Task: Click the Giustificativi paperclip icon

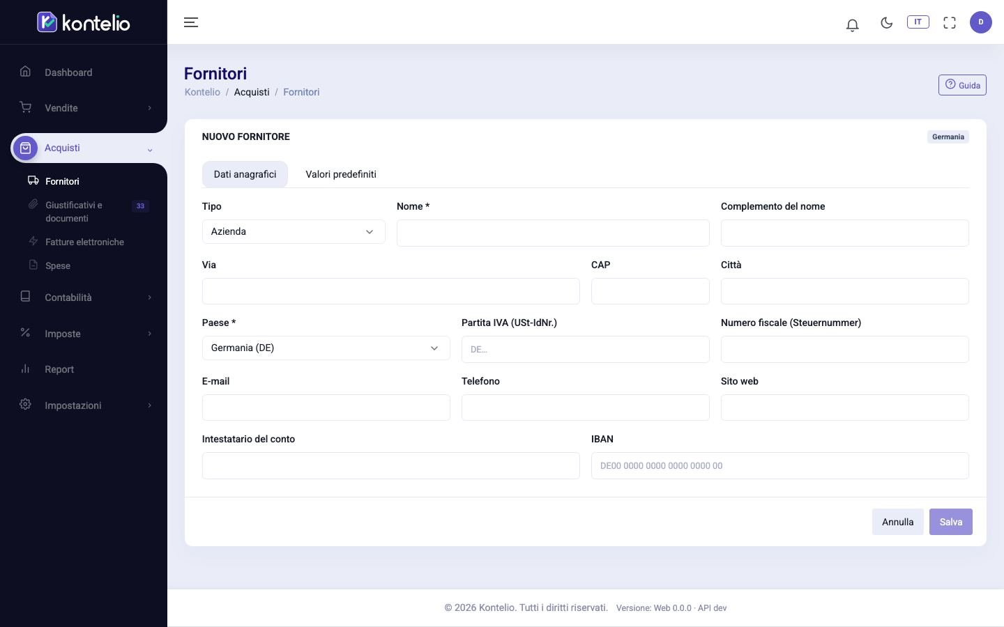Action: pos(33,204)
